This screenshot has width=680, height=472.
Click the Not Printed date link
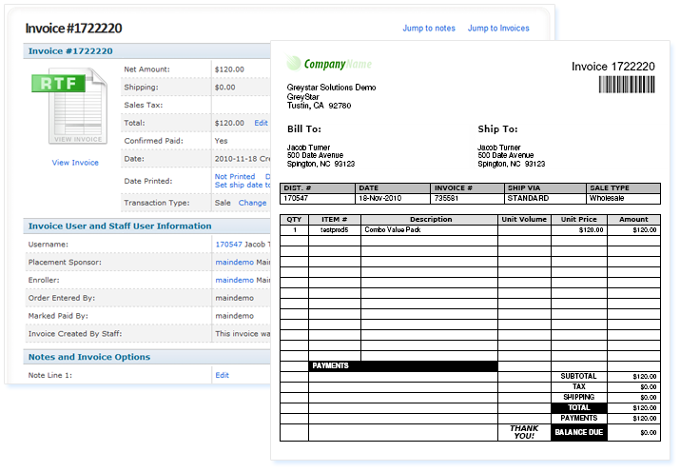coord(235,176)
